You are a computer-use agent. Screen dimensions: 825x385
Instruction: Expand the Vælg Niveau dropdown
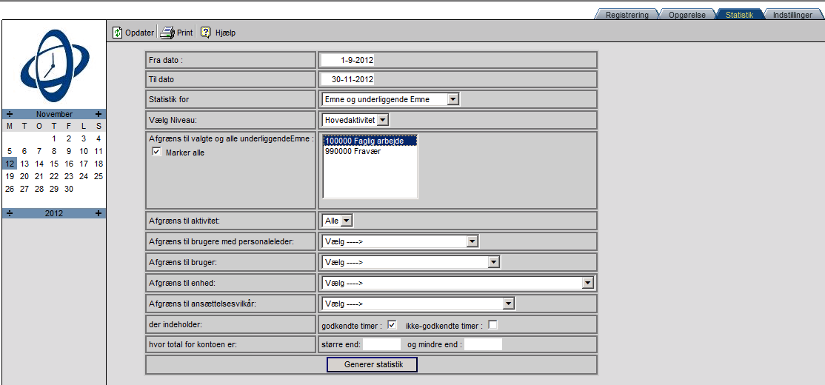click(382, 119)
